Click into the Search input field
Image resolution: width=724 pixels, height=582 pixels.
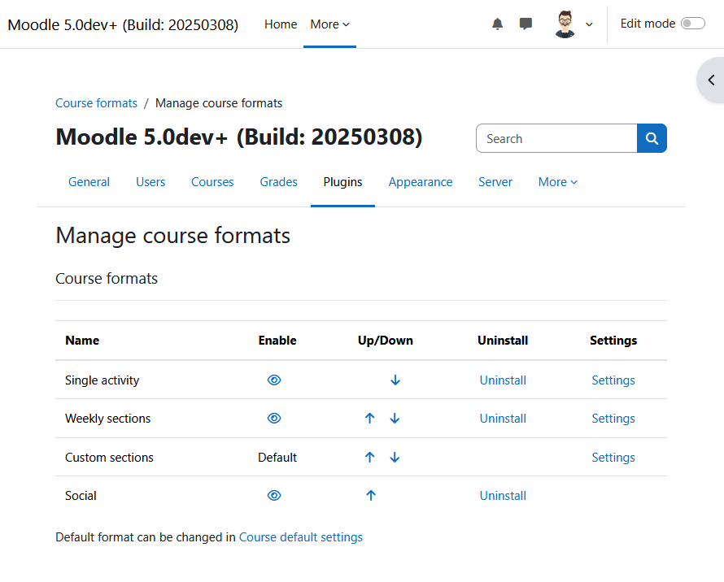point(557,138)
